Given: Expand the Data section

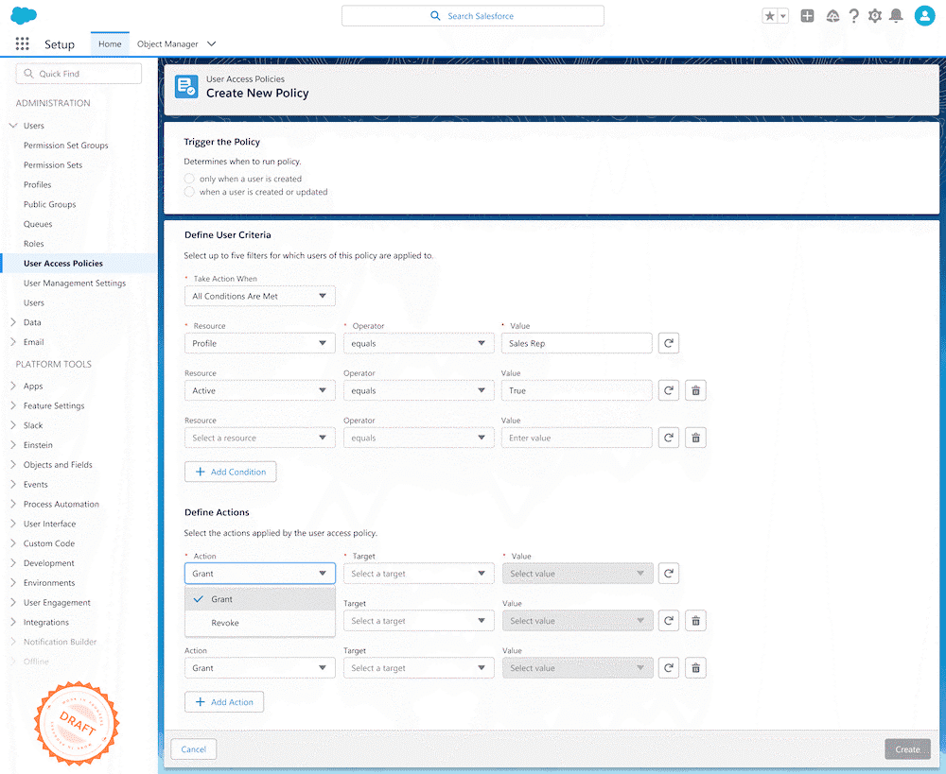Looking at the screenshot, I should coord(13,322).
